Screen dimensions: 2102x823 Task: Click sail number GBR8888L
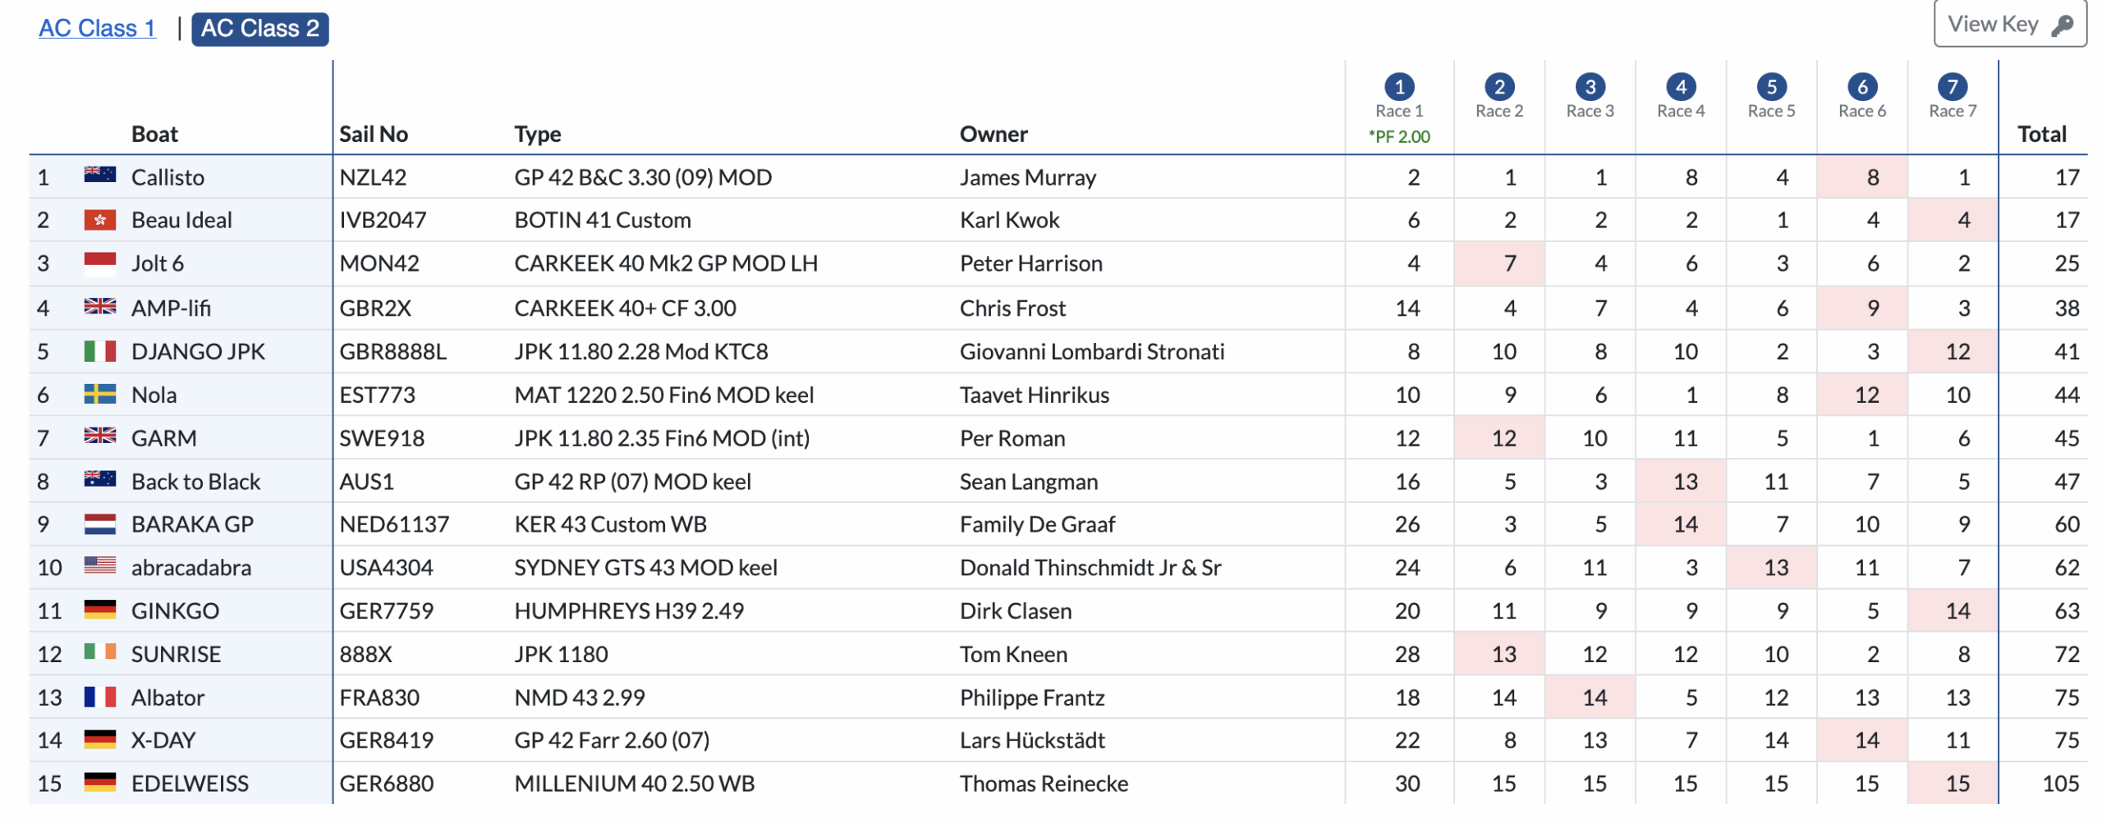click(392, 351)
